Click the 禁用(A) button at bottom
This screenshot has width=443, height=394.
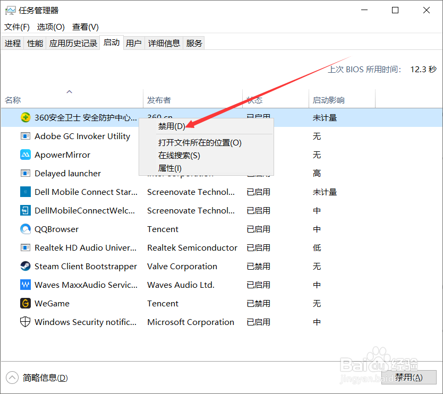[x=409, y=378]
